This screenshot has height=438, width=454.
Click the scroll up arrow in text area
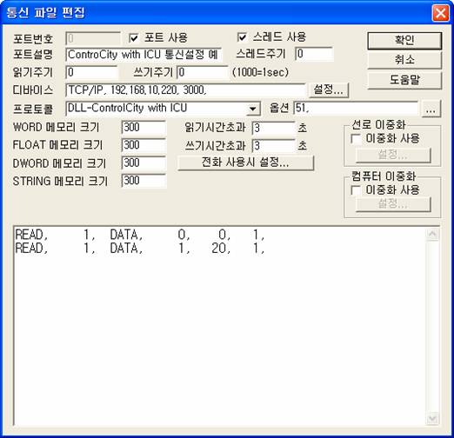tap(432, 234)
